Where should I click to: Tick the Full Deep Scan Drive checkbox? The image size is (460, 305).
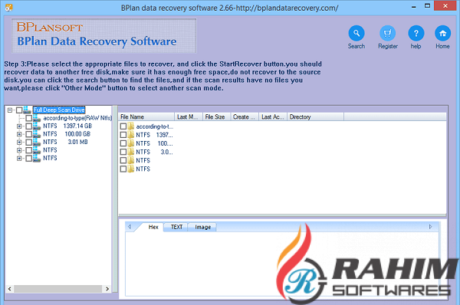[19, 110]
